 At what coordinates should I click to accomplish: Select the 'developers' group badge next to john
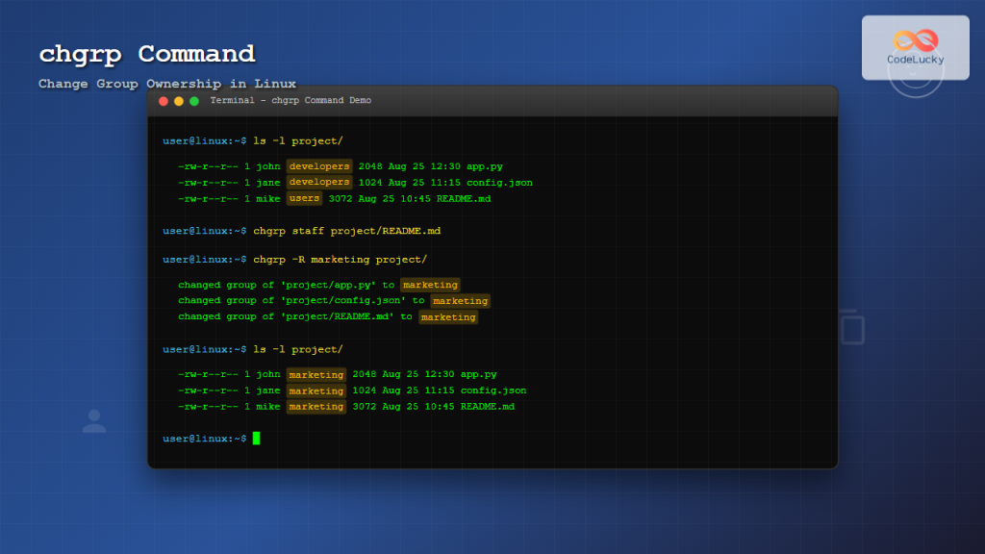click(x=319, y=165)
